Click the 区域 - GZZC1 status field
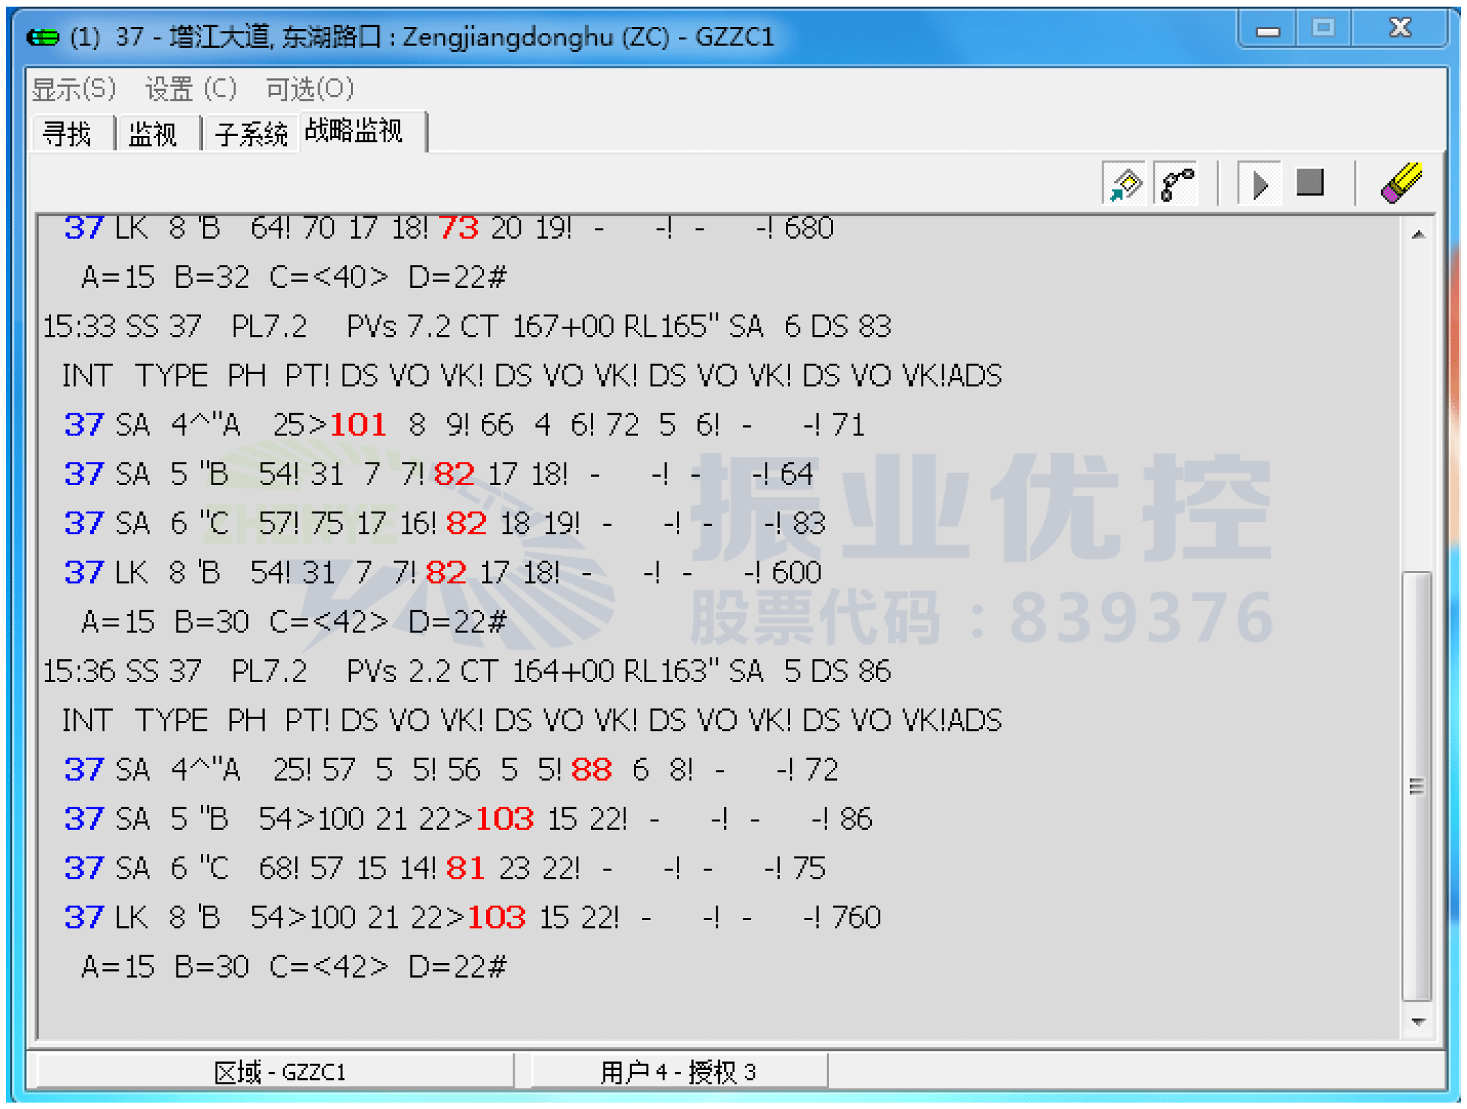 (x=276, y=1073)
